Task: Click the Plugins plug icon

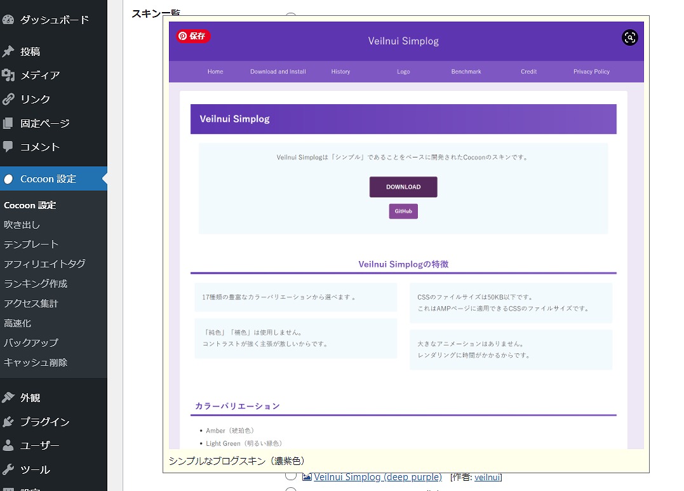Action: click(8, 422)
